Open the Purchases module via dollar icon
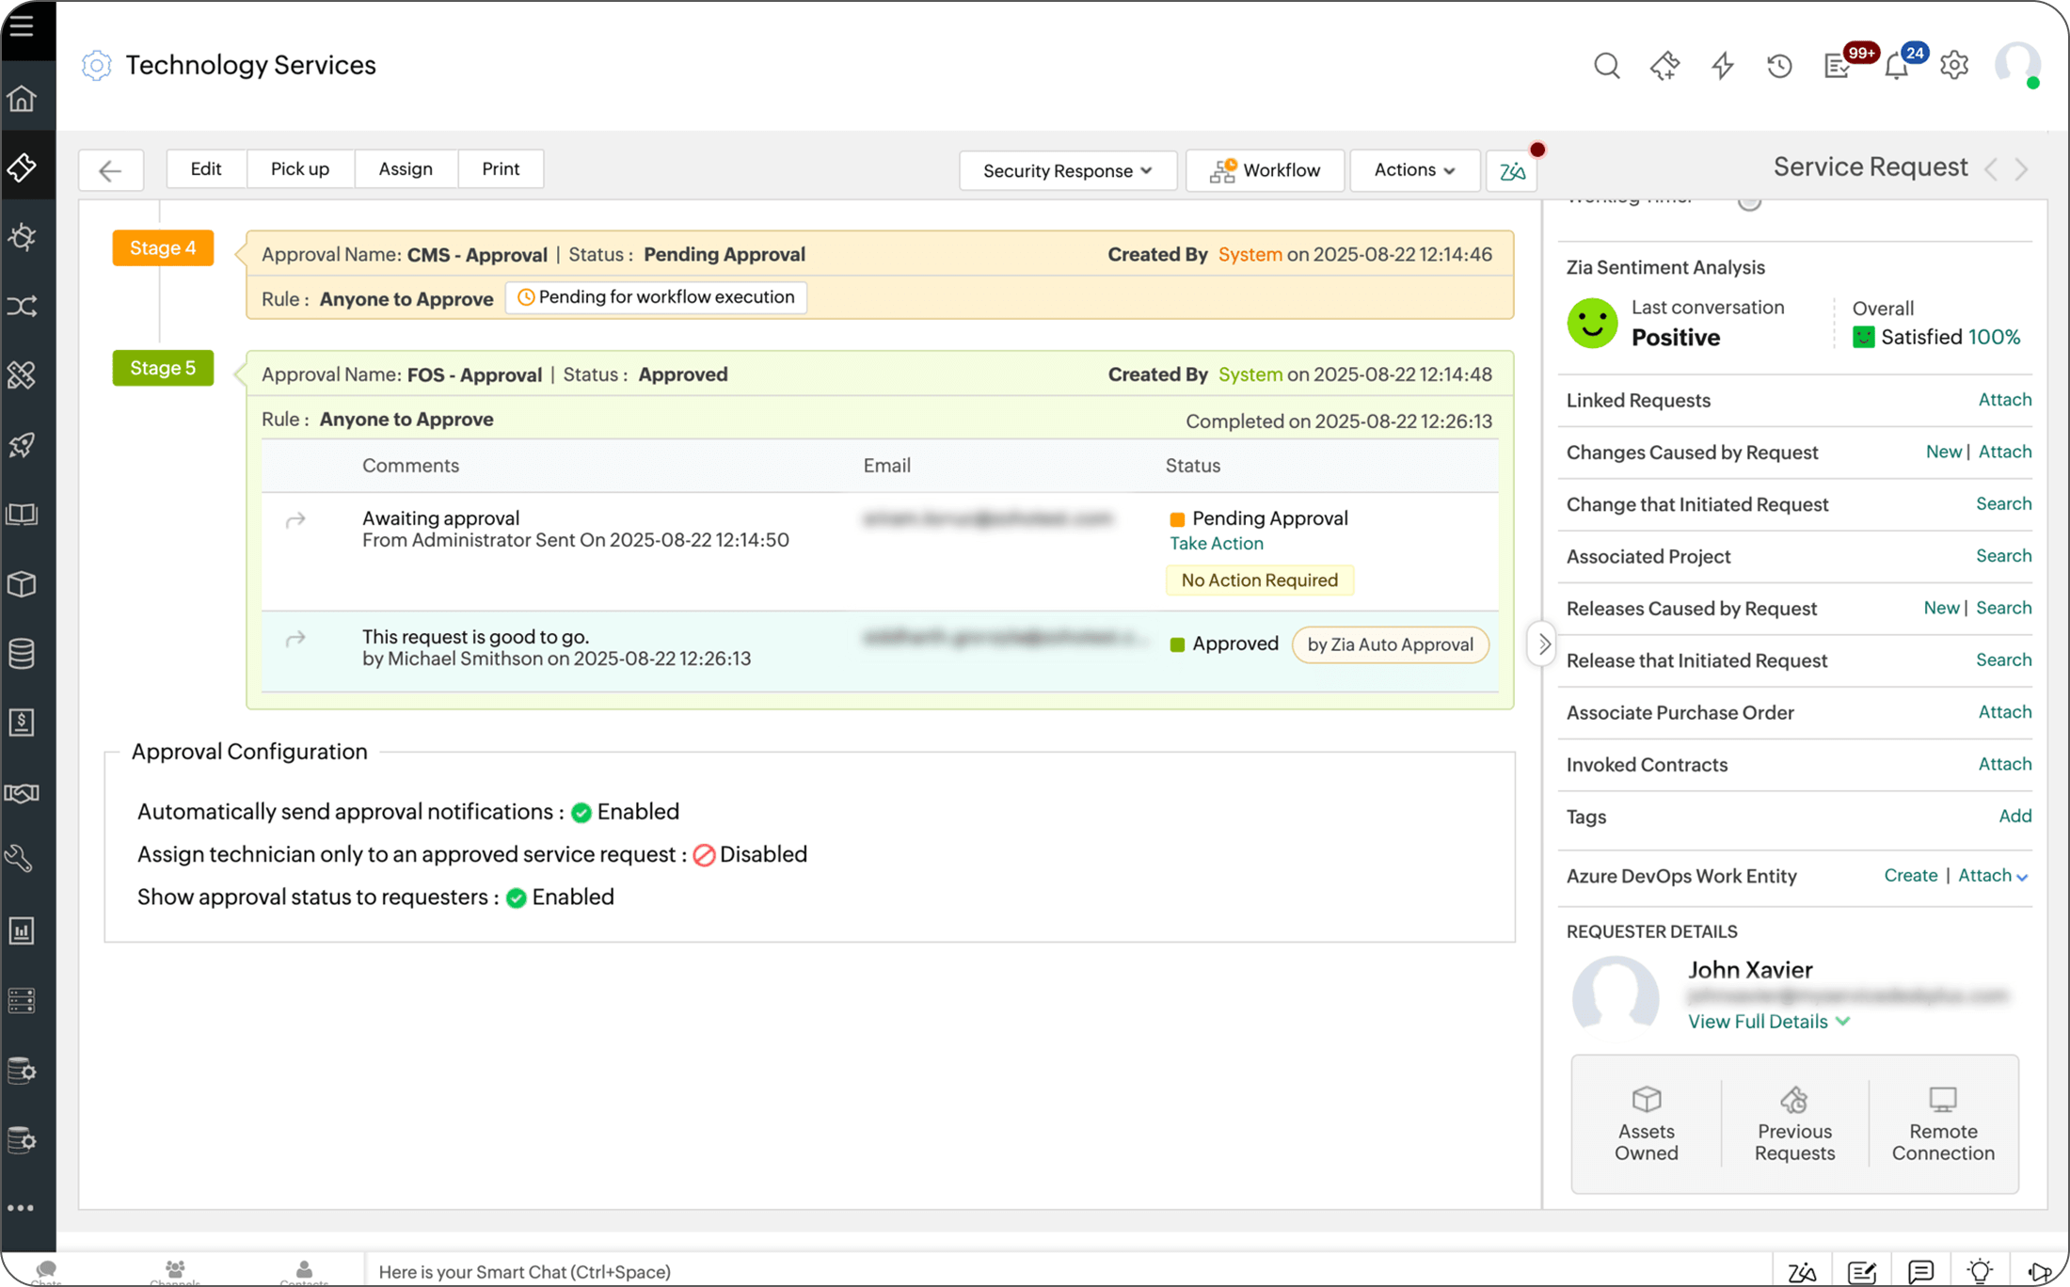 coord(23,723)
